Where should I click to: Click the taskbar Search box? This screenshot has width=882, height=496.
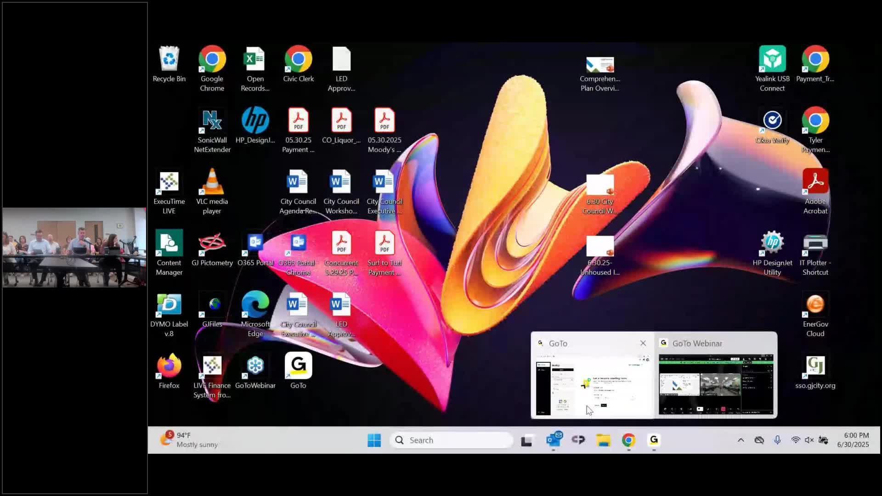(451, 440)
